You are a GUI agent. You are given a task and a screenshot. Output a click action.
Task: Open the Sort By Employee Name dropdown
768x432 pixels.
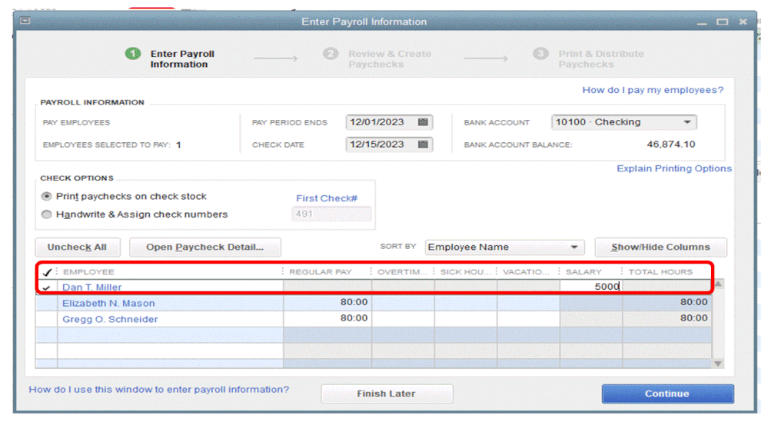click(x=574, y=248)
